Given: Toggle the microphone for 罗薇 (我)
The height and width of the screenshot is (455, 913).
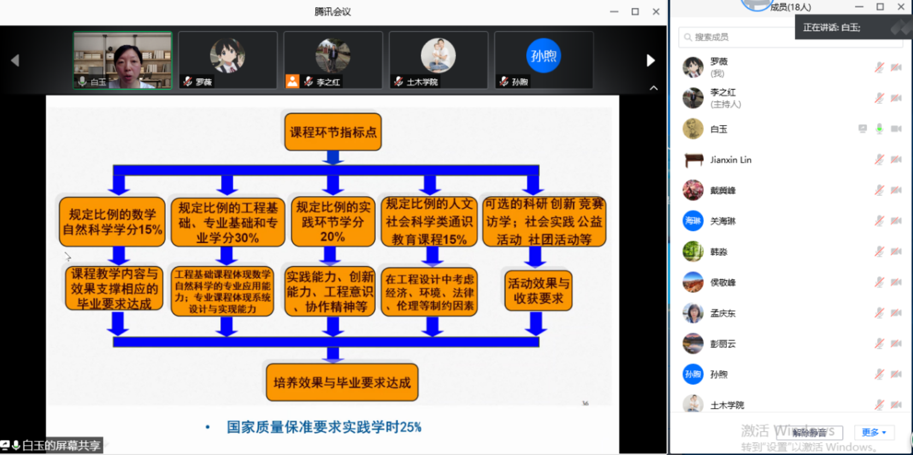Looking at the screenshot, I should click(x=879, y=68).
